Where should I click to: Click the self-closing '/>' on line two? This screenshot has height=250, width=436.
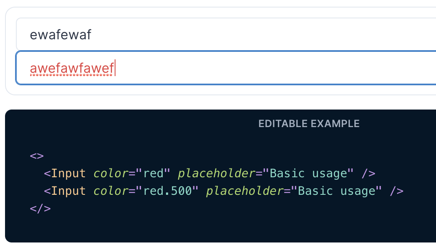point(398,191)
